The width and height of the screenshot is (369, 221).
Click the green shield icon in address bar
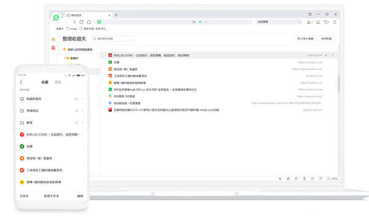click(99, 22)
